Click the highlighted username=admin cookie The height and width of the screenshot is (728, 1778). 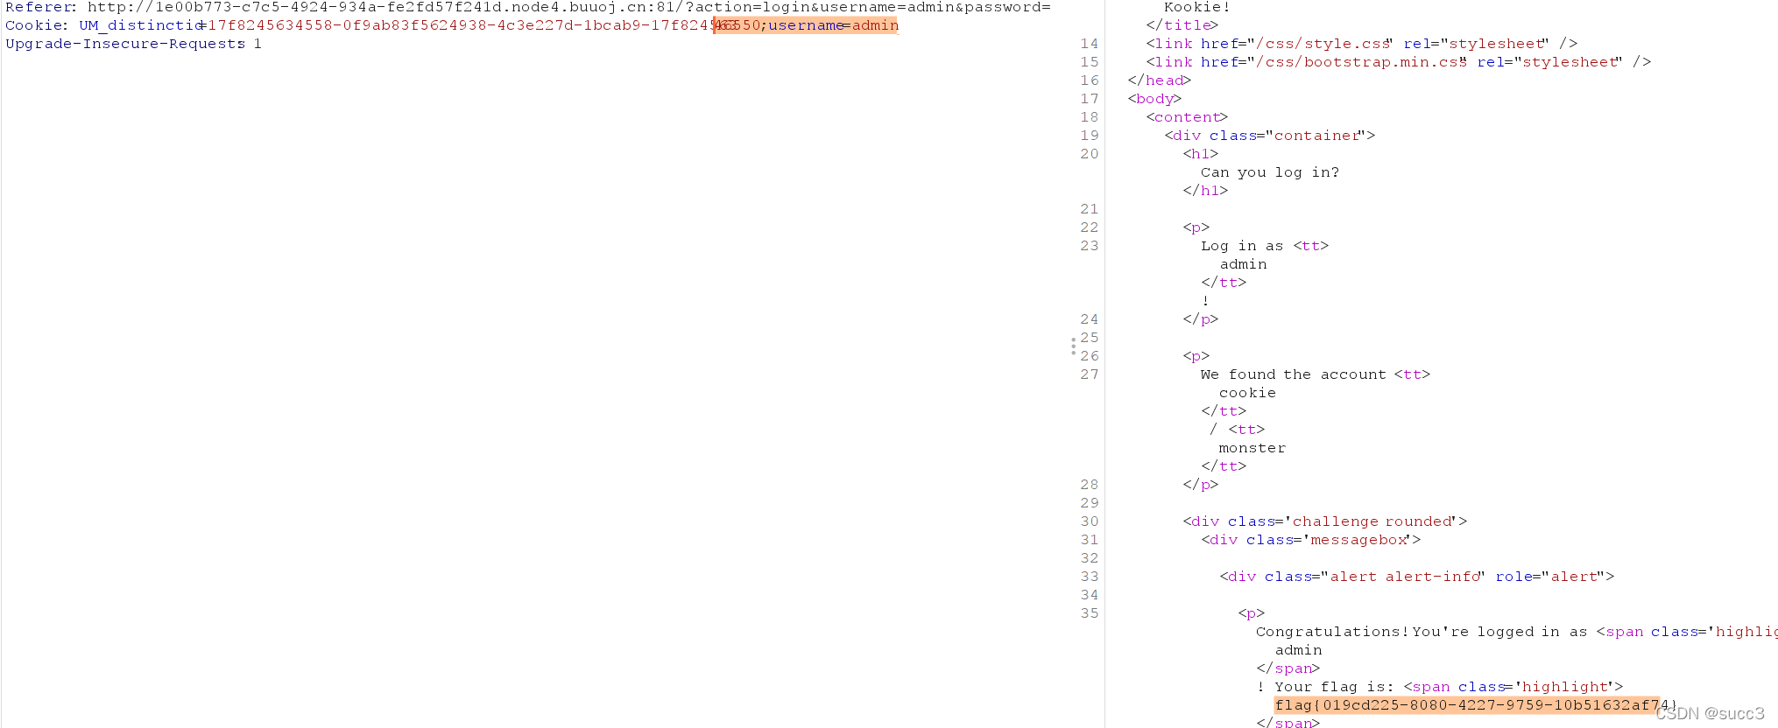(833, 25)
